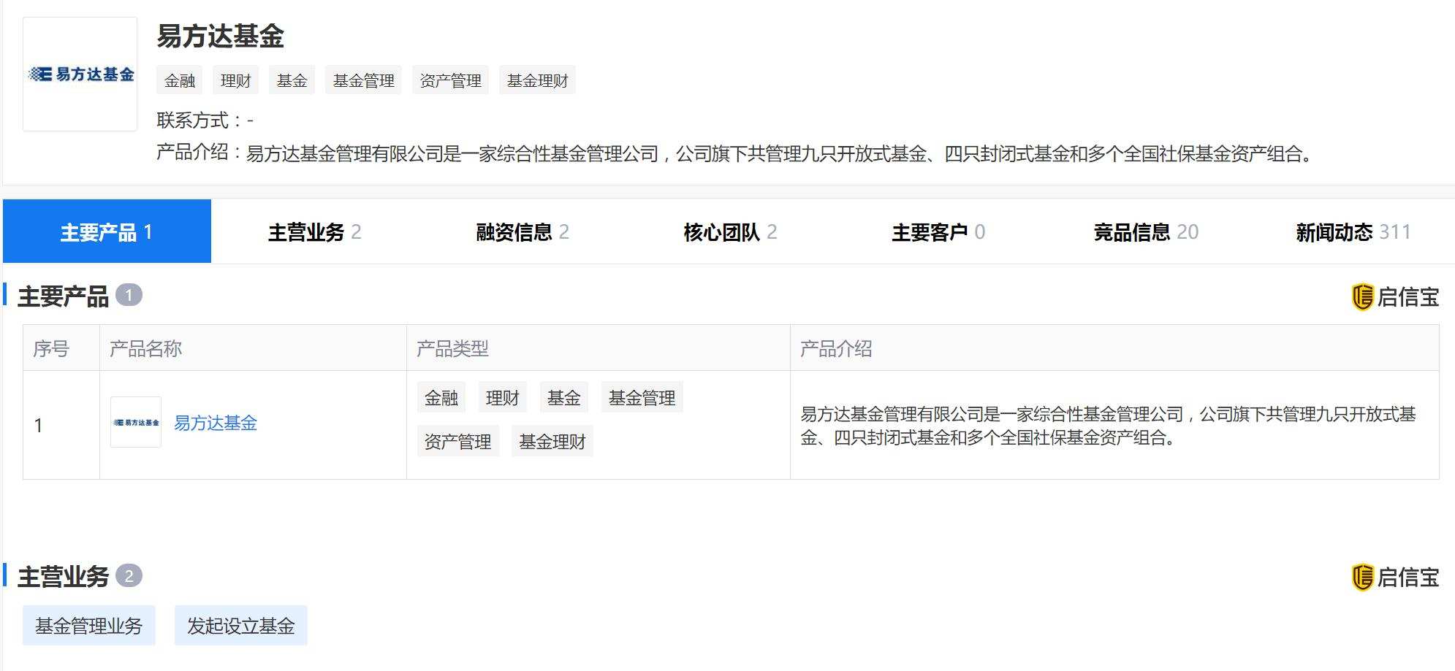The image size is (1455, 671).
Task: Select the 基金理财 tag in the 产品类型 column
Action: pyautogui.click(x=552, y=441)
